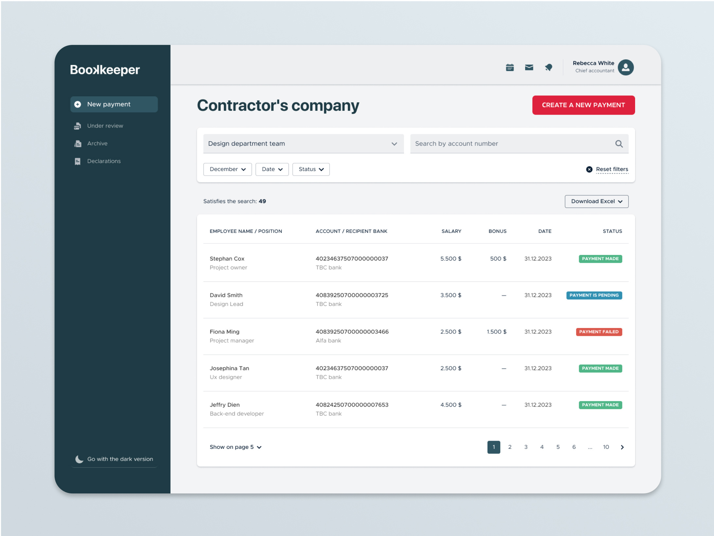Go to the Declarations section
The height and width of the screenshot is (536, 714).
pyautogui.click(x=104, y=161)
